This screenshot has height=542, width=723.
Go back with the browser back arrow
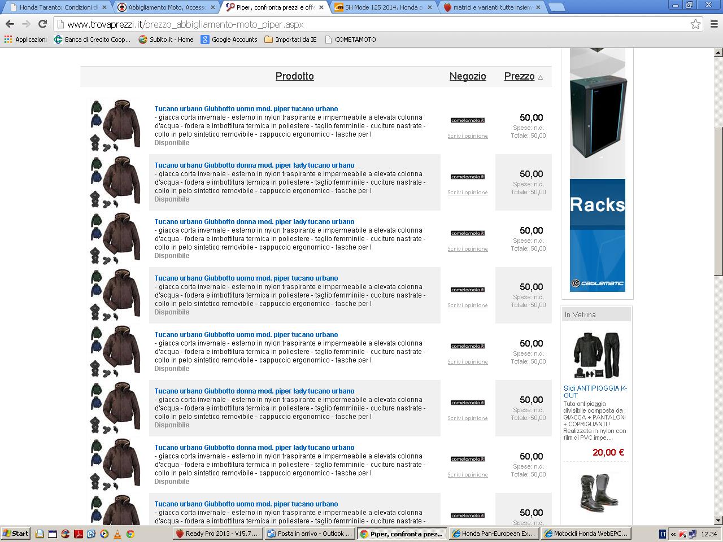pos(10,24)
